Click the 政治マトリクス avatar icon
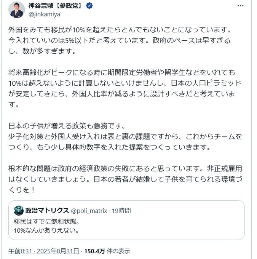 pos(19,211)
